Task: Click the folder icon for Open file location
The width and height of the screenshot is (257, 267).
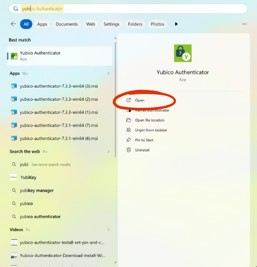Action: point(129,120)
